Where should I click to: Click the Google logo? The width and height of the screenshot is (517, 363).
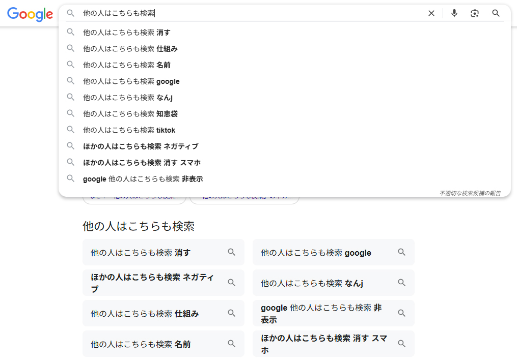(x=30, y=14)
